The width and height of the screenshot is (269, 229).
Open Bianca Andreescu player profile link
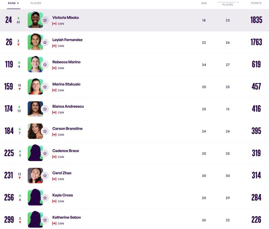pyautogui.click(x=68, y=106)
